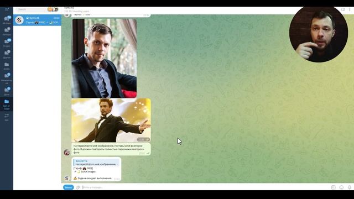Open Syntx AI chat header info
This screenshot has width=354, height=199.
pos(77,9)
